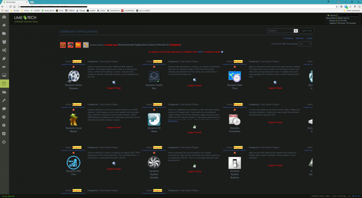Open Docker via the whale sidebar icon

coord(4,67)
